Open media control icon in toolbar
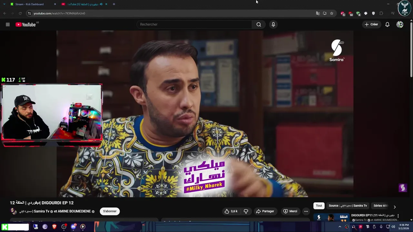 coord(393,13)
